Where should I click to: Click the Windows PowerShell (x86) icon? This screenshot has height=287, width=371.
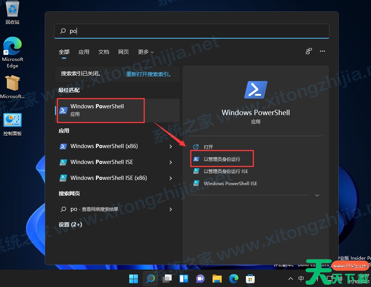[x=63, y=146]
